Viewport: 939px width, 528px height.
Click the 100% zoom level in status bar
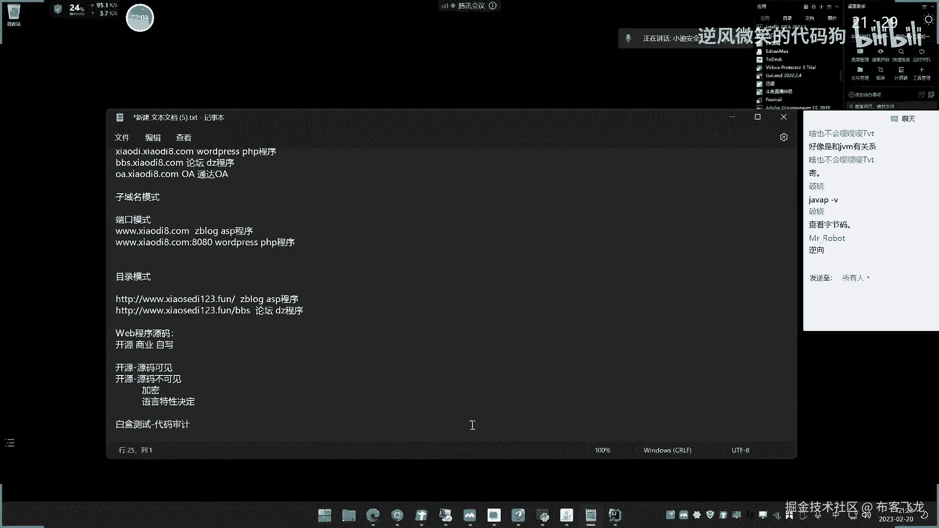tap(602, 450)
